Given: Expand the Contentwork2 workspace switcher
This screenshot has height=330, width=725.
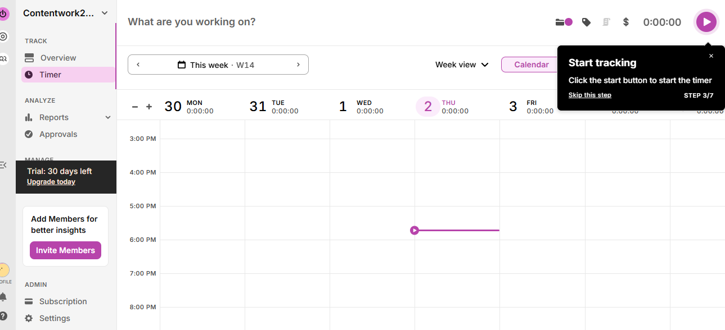Looking at the screenshot, I should pos(64,12).
